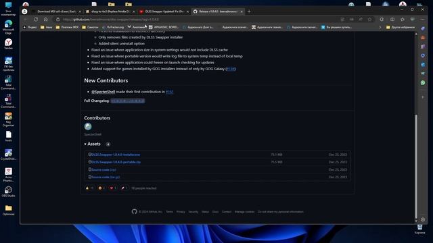Click the thumbs-up reaction

pos(89,188)
